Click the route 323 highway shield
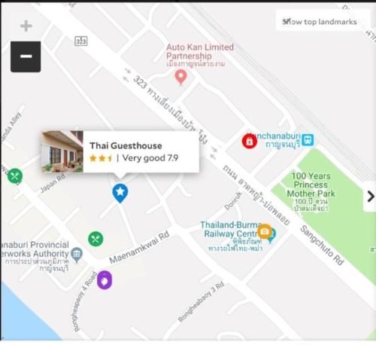Viewport: 376px width, 345px height. tap(81, 41)
